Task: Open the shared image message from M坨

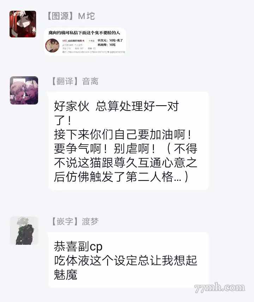Action: (85, 42)
